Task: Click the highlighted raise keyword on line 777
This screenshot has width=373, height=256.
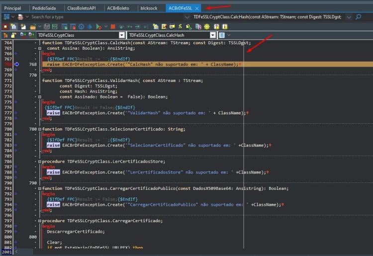Action: pos(53,113)
